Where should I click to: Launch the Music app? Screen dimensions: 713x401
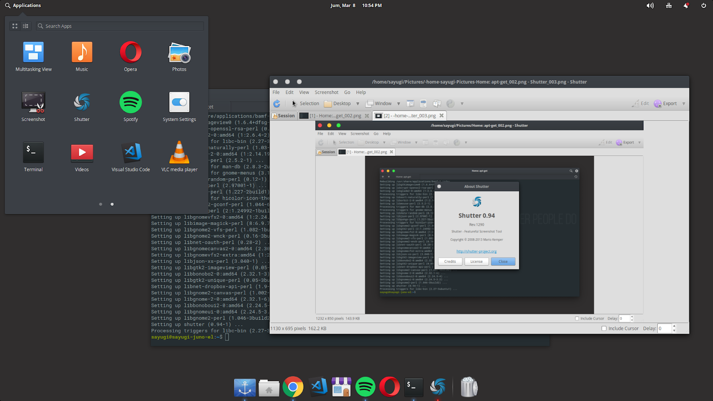(x=82, y=57)
